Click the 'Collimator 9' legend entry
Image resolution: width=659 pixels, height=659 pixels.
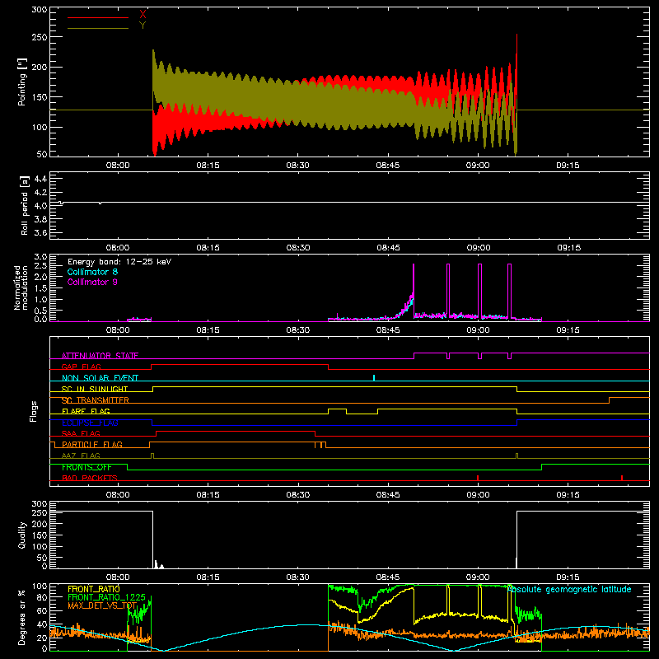[x=92, y=282]
